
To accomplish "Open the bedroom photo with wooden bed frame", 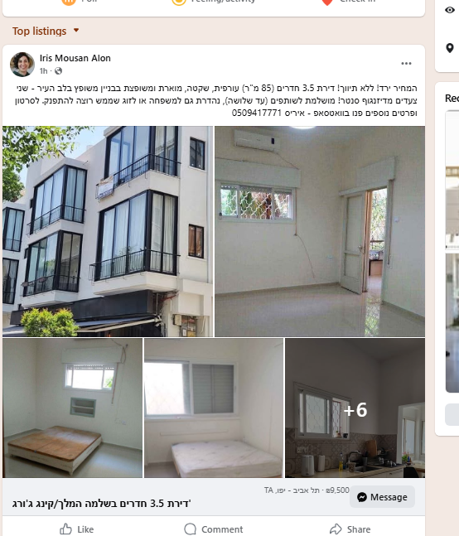I will [72, 408].
